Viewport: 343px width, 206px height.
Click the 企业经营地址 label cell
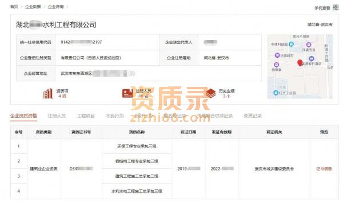point(35,73)
